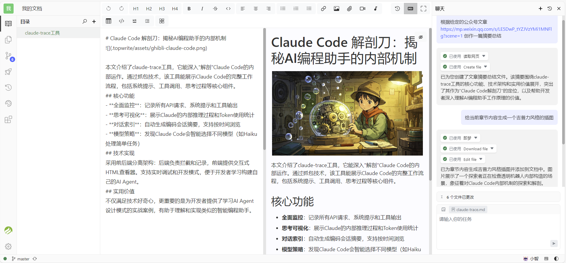Click the insert link icon
Viewport: 566px width, 263px height.
pos(323,9)
